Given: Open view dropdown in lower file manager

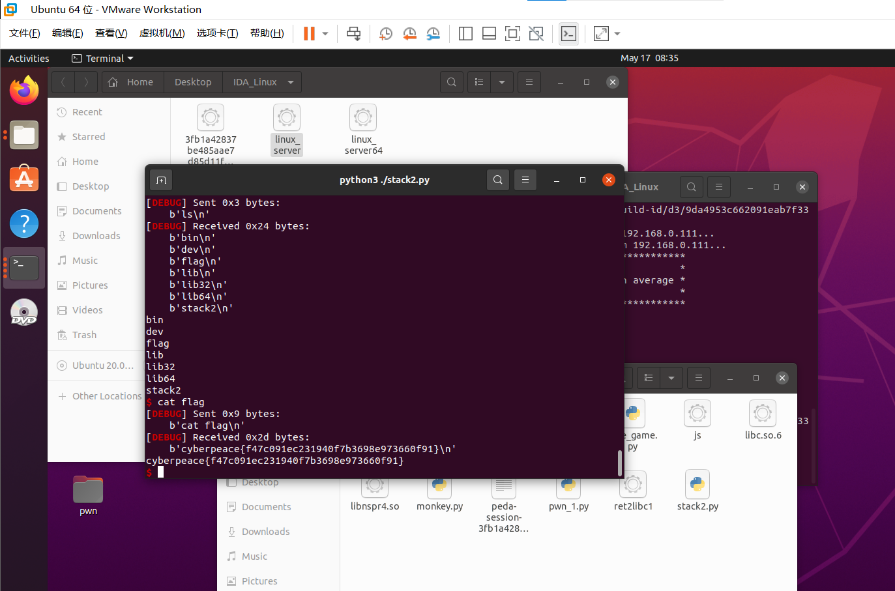Looking at the screenshot, I should pos(671,378).
